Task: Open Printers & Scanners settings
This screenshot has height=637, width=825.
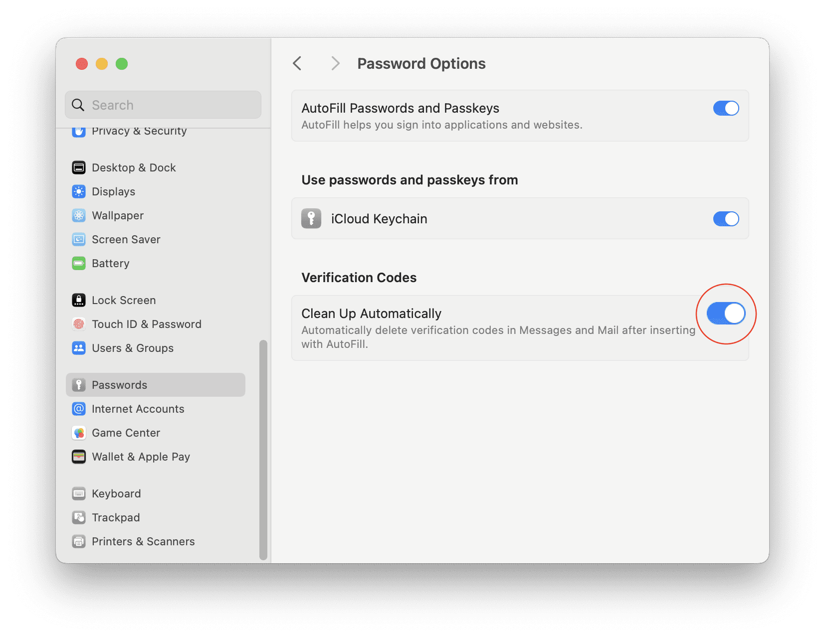Action: pyautogui.click(x=143, y=541)
